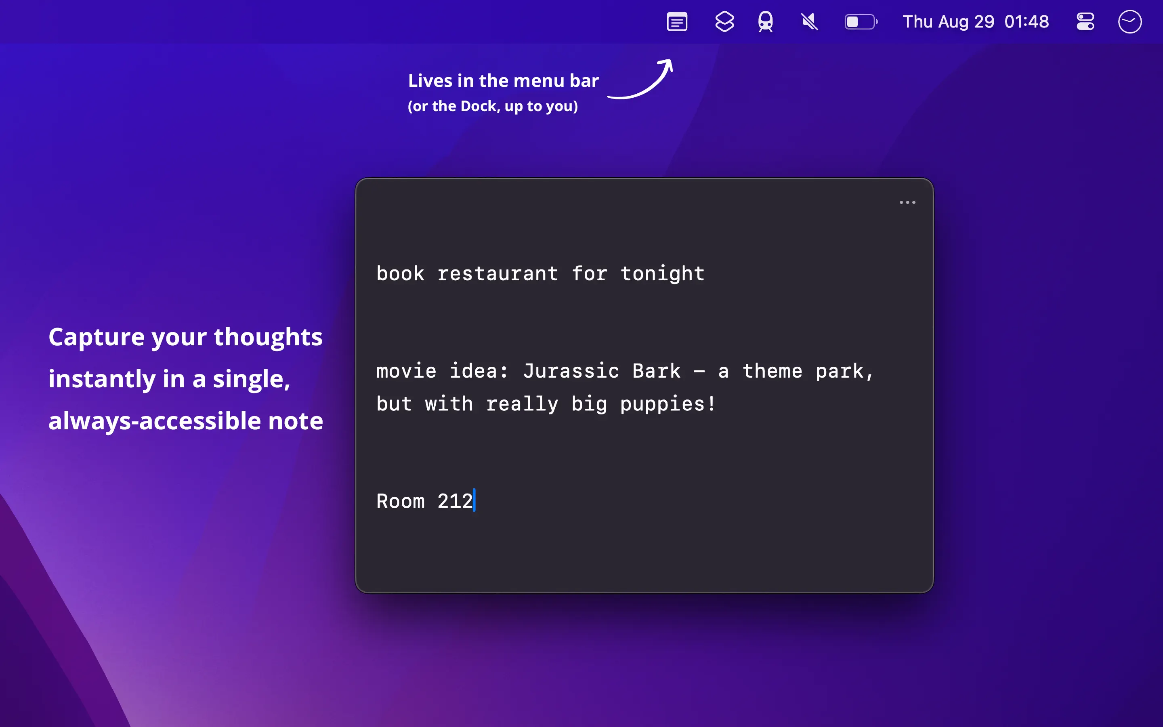Click the Shortcuts stacked layers menu bar icon

(724, 22)
